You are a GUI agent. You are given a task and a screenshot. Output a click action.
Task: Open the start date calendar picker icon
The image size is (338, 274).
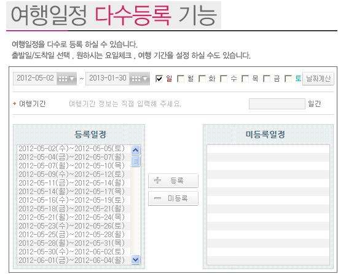coord(66,79)
